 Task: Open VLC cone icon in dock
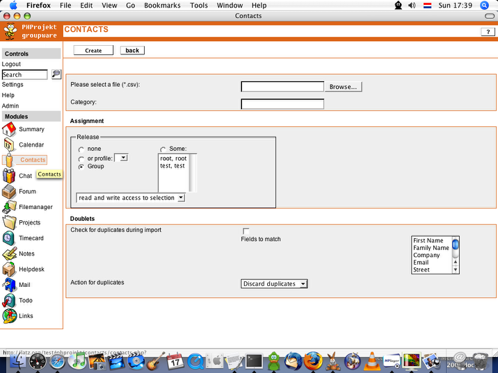tap(372, 361)
